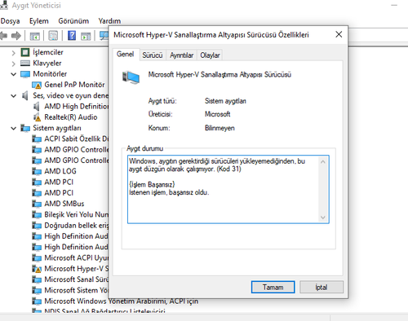Select the AMD SMBus tree item

tap(64, 204)
